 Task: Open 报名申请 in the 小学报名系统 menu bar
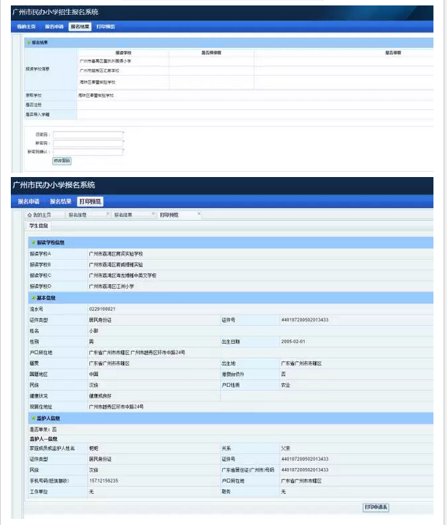pos(28,201)
